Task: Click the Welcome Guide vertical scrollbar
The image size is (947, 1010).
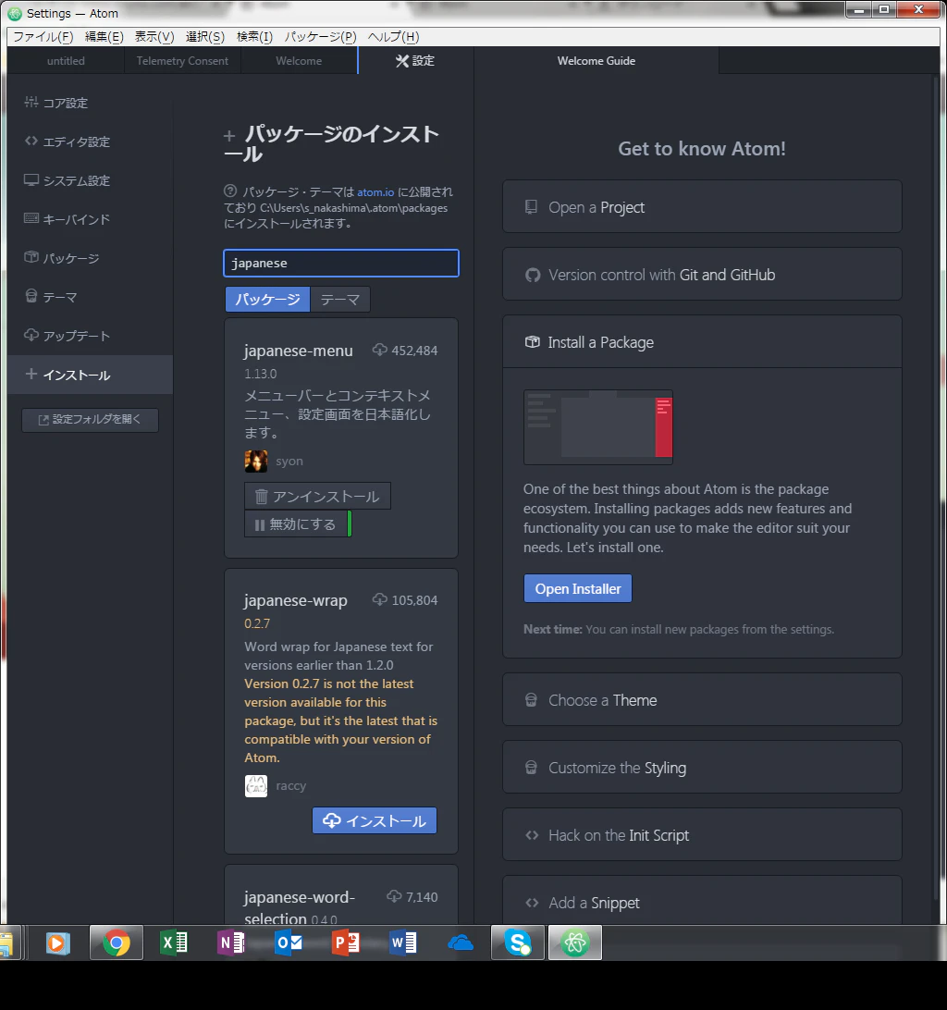Action: point(936,489)
